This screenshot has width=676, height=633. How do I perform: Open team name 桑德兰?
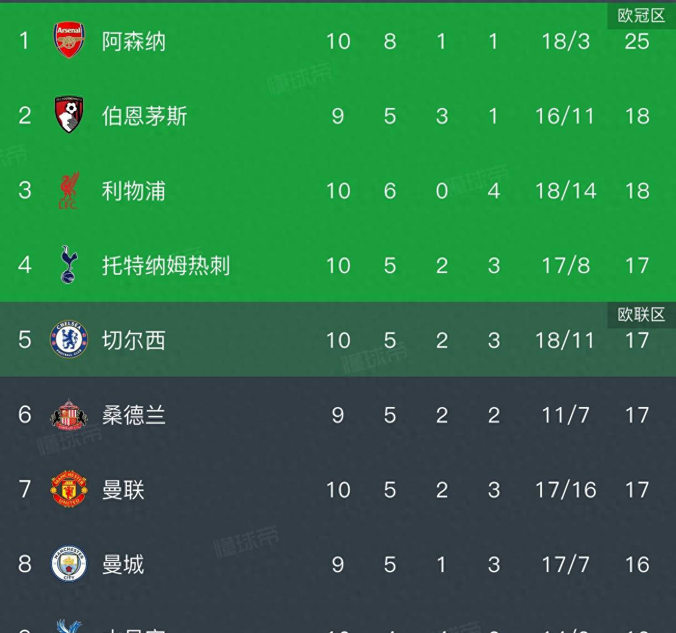[x=134, y=415]
